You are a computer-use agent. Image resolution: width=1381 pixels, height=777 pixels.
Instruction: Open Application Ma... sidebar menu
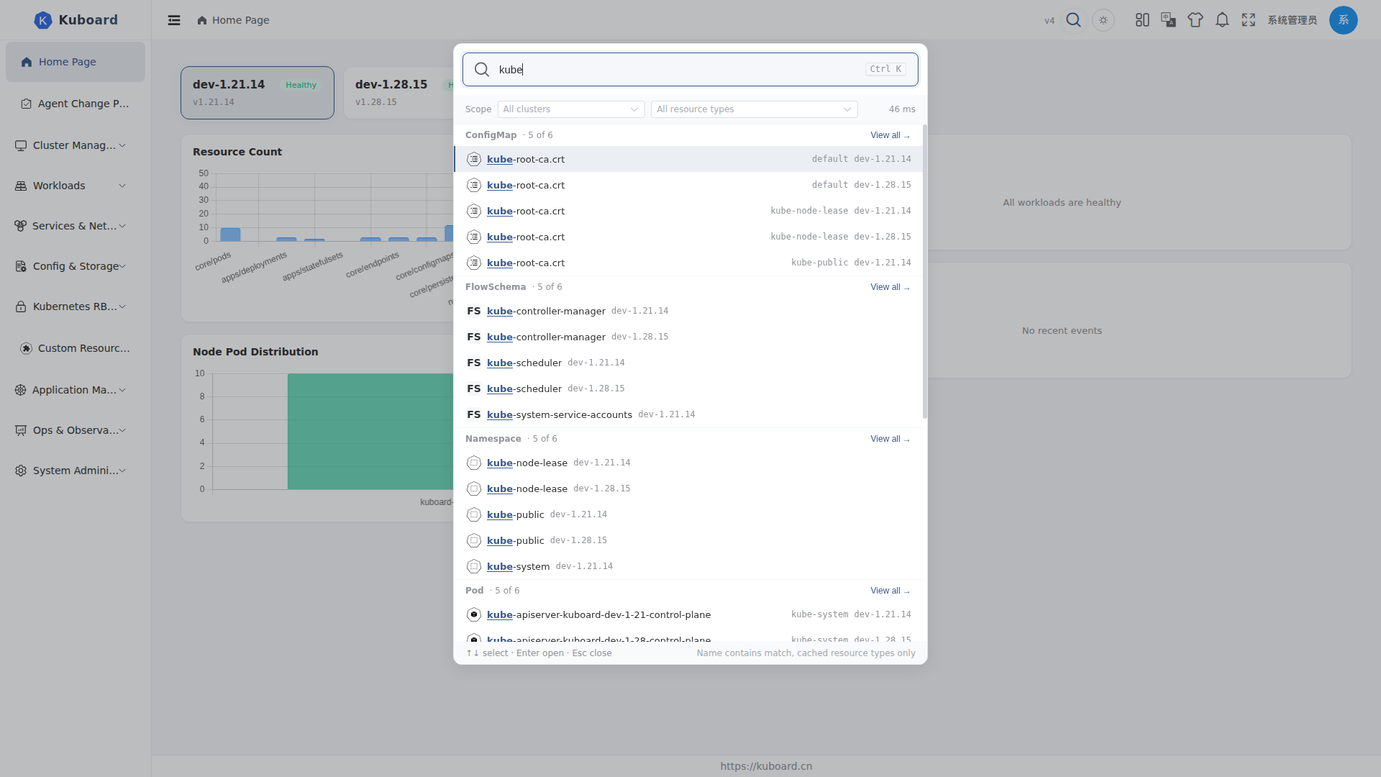click(x=76, y=390)
